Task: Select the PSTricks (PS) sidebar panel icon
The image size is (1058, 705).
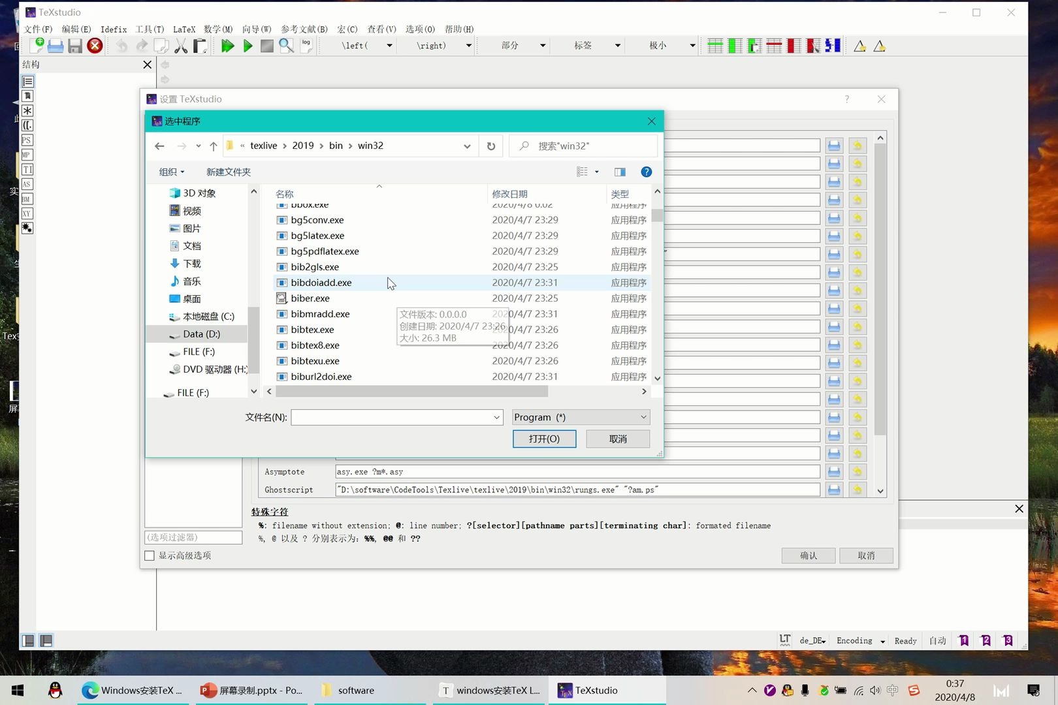Action: coord(27,140)
